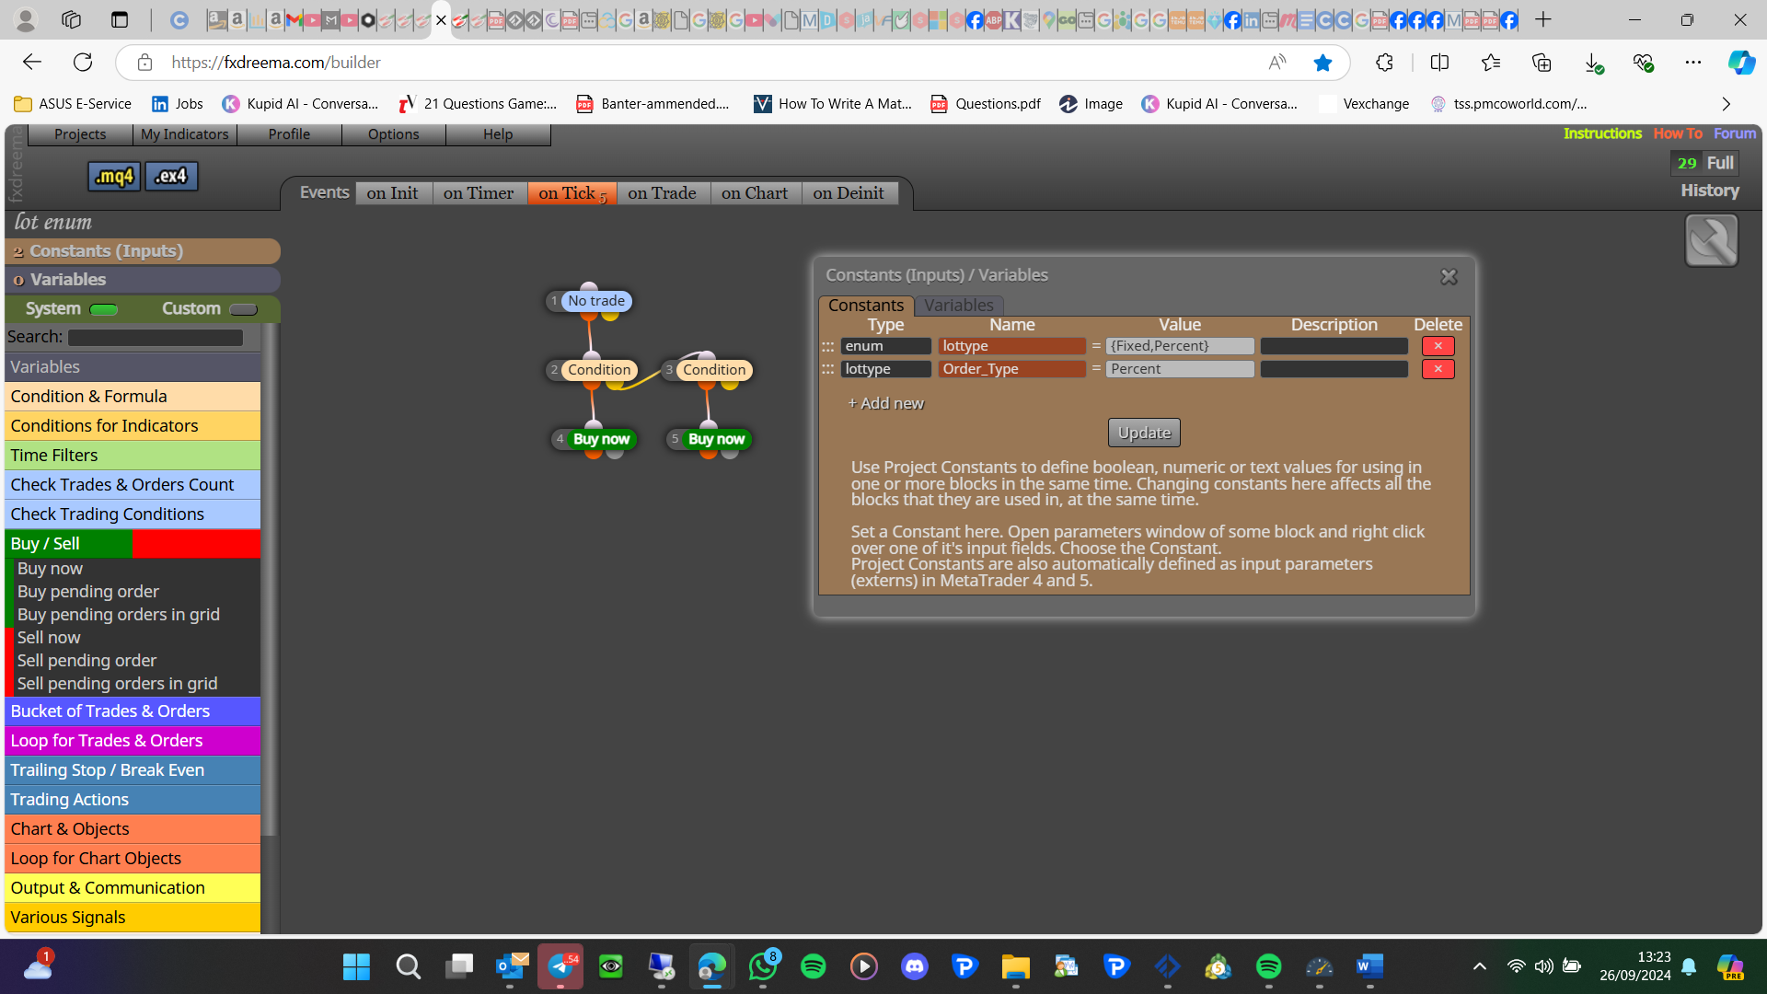The height and width of the screenshot is (994, 1767).
Task: Expand Condition & Formula category
Action: click(x=133, y=397)
